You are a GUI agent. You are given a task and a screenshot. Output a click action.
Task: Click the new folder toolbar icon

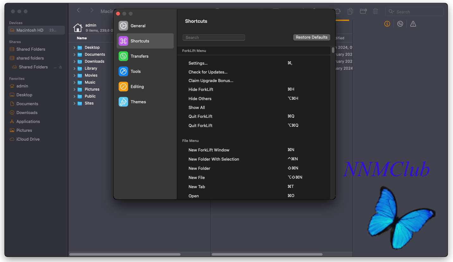pos(363,11)
